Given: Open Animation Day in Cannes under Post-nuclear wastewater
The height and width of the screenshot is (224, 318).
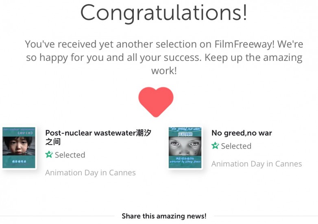Looking at the screenshot, I should [x=90, y=172].
